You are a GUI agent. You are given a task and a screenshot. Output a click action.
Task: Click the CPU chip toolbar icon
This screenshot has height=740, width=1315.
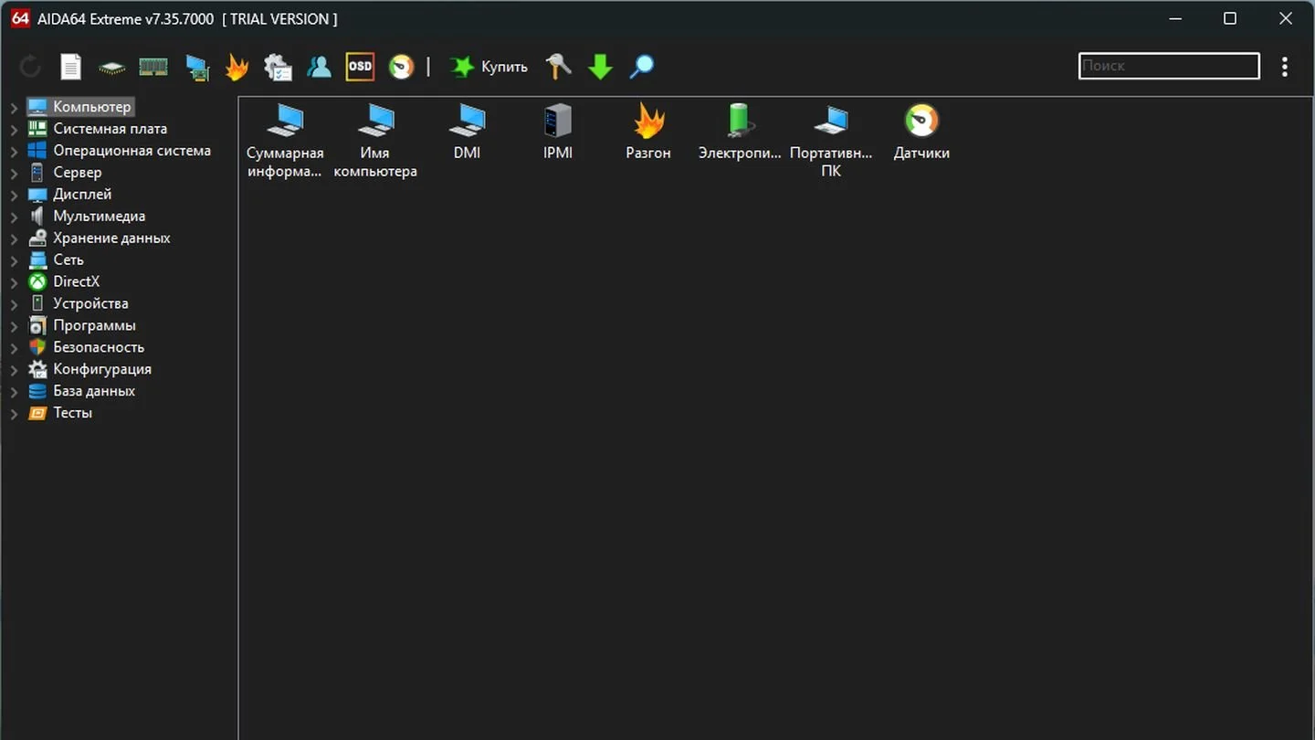[x=112, y=68]
